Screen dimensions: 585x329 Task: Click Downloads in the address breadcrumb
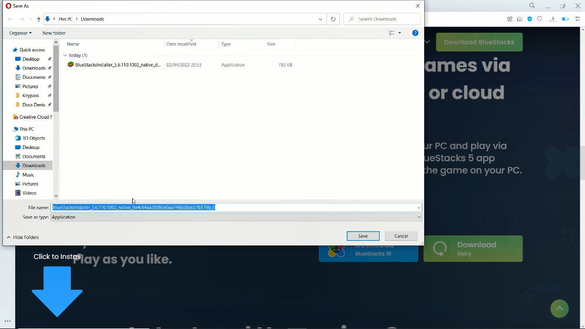pyautogui.click(x=92, y=19)
